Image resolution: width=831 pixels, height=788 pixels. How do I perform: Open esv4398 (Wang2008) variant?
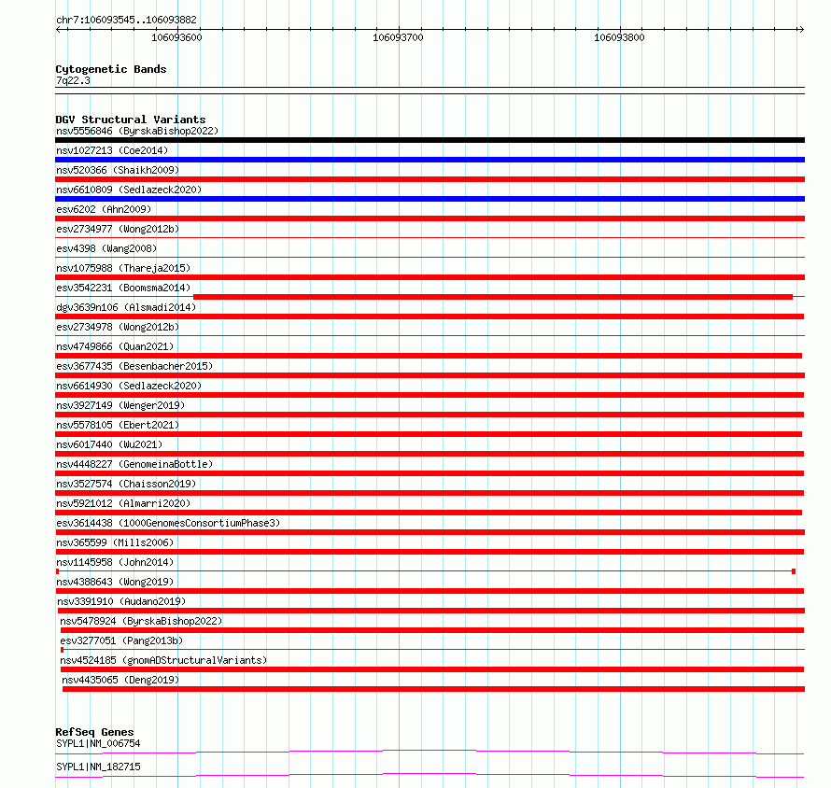click(x=106, y=248)
